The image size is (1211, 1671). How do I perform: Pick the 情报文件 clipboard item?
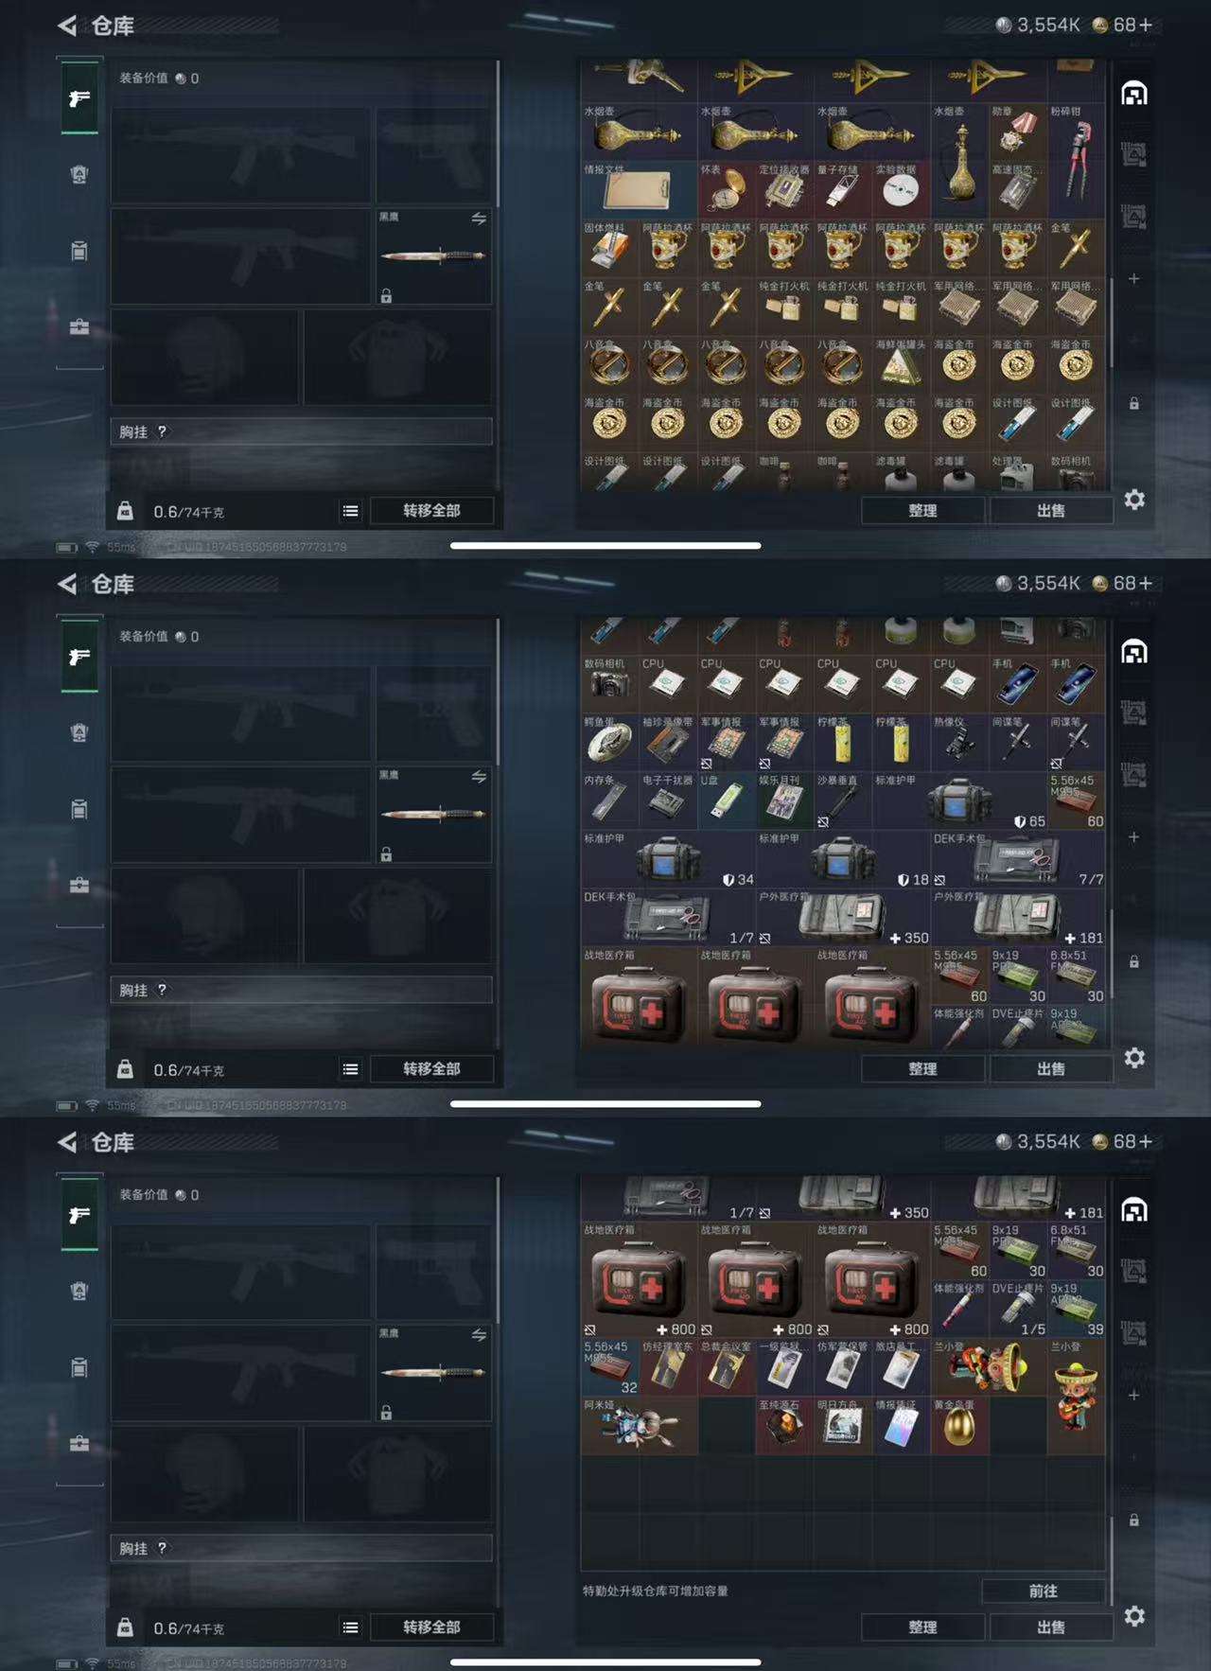[640, 189]
